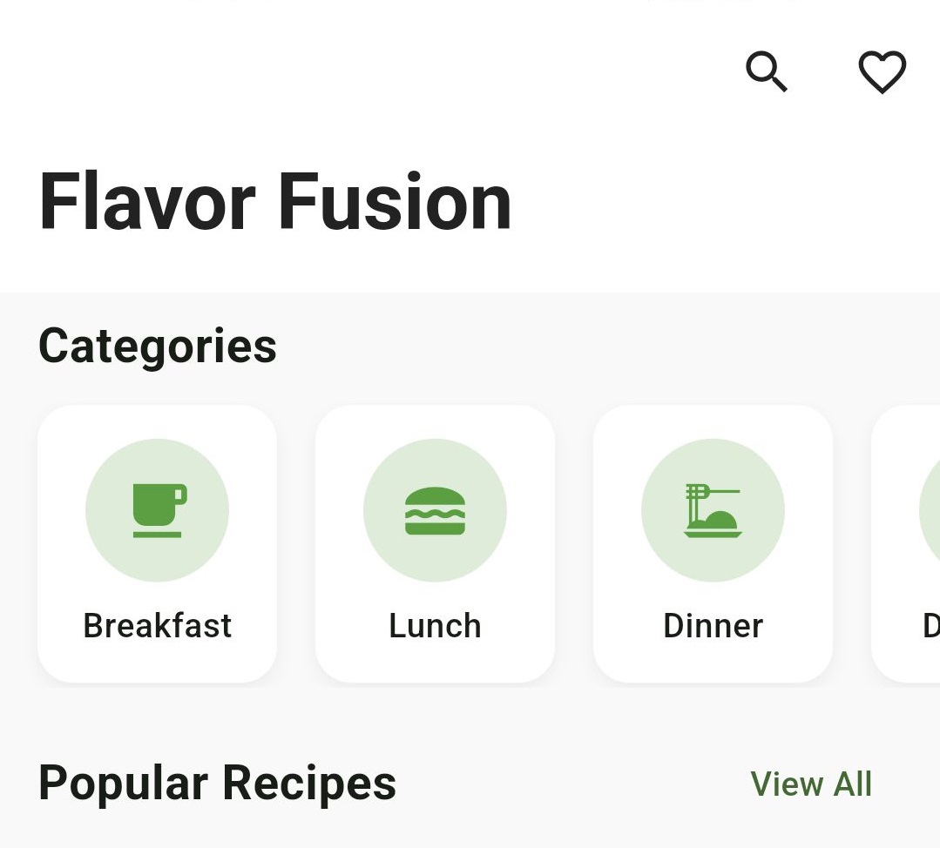Image resolution: width=940 pixels, height=848 pixels.
Task: Tap the Dinner plate and fork icon
Action: (x=713, y=510)
